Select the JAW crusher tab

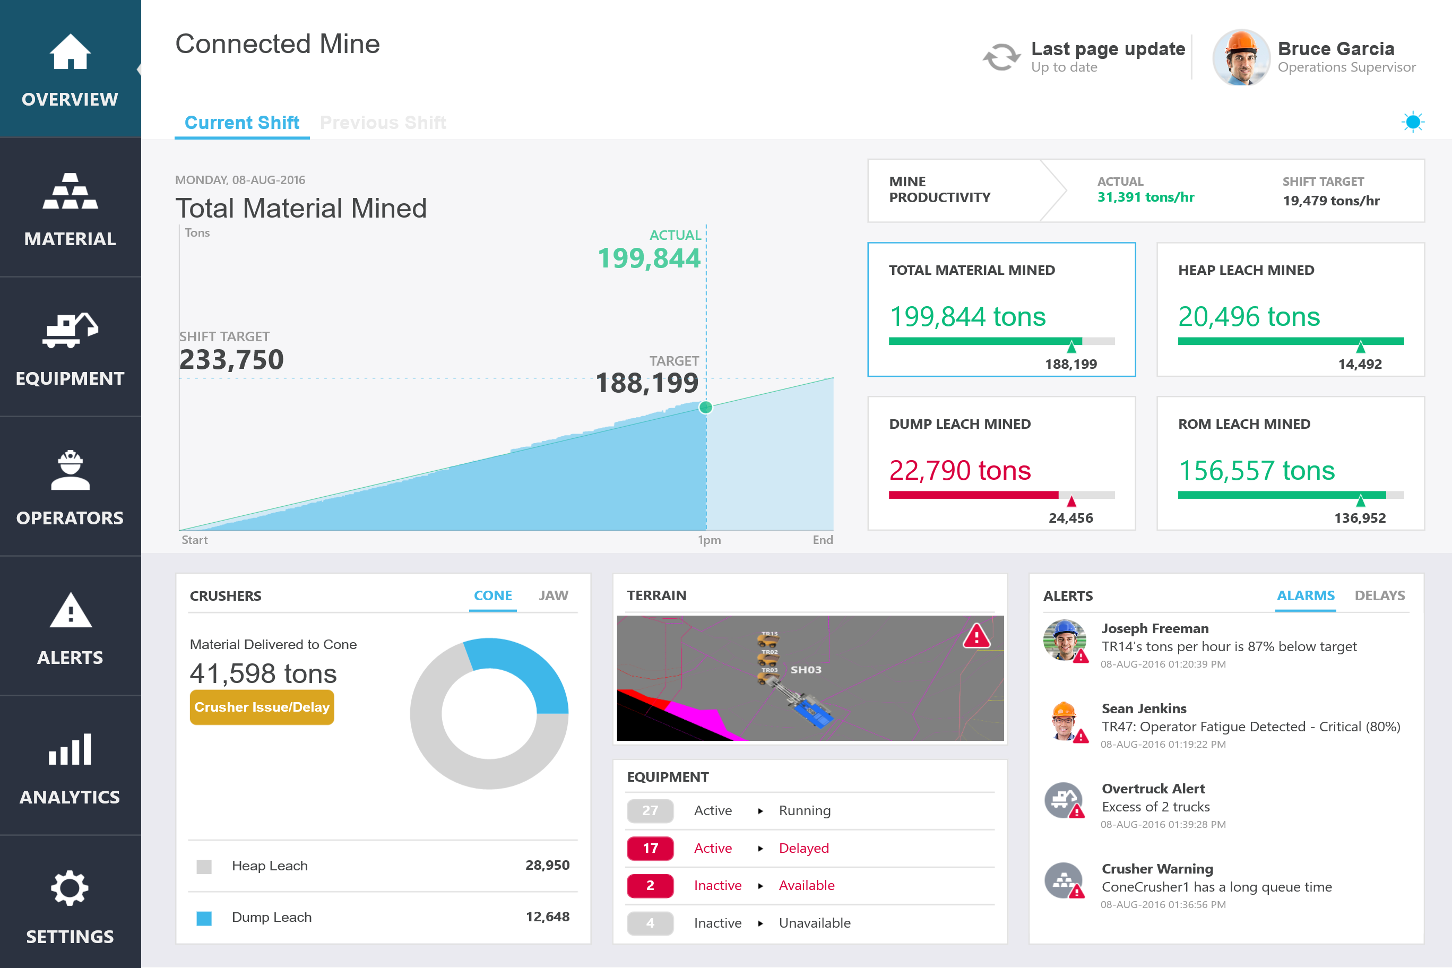click(553, 596)
